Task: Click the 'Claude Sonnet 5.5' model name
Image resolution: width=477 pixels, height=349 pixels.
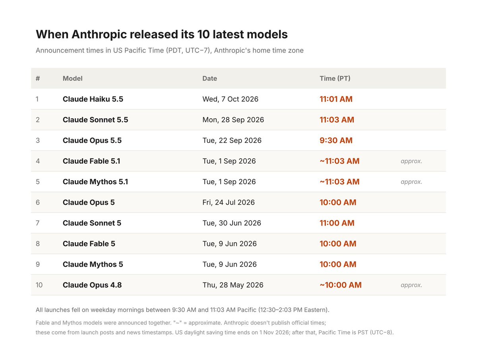Action: (x=95, y=120)
